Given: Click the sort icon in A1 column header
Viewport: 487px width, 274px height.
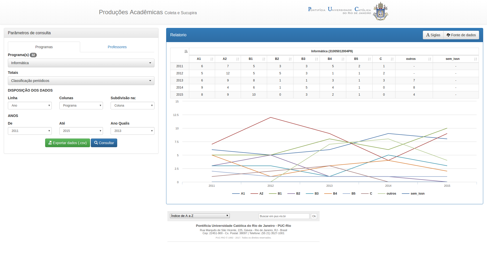Looking at the screenshot, I should 212,59.
